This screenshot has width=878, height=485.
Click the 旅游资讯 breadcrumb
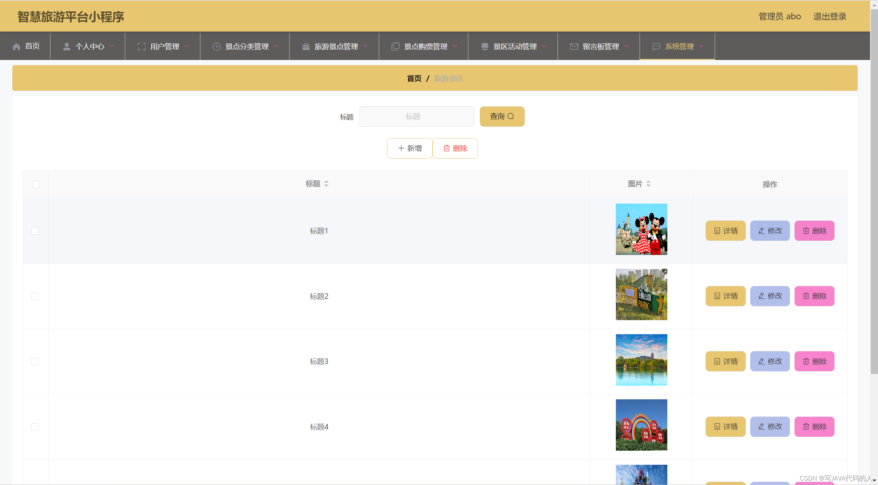tap(448, 78)
